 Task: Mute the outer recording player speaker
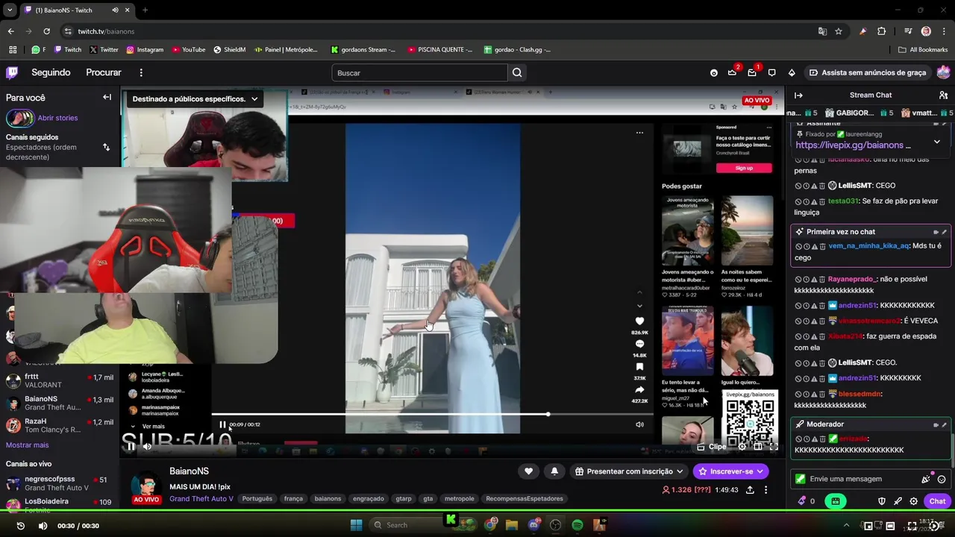coord(43,526)
